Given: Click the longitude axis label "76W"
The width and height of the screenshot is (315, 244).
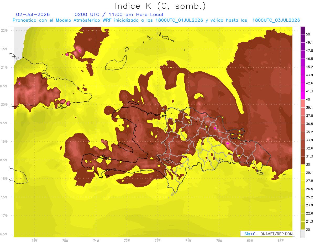Looking at the screenshot, I should (34, 240).
